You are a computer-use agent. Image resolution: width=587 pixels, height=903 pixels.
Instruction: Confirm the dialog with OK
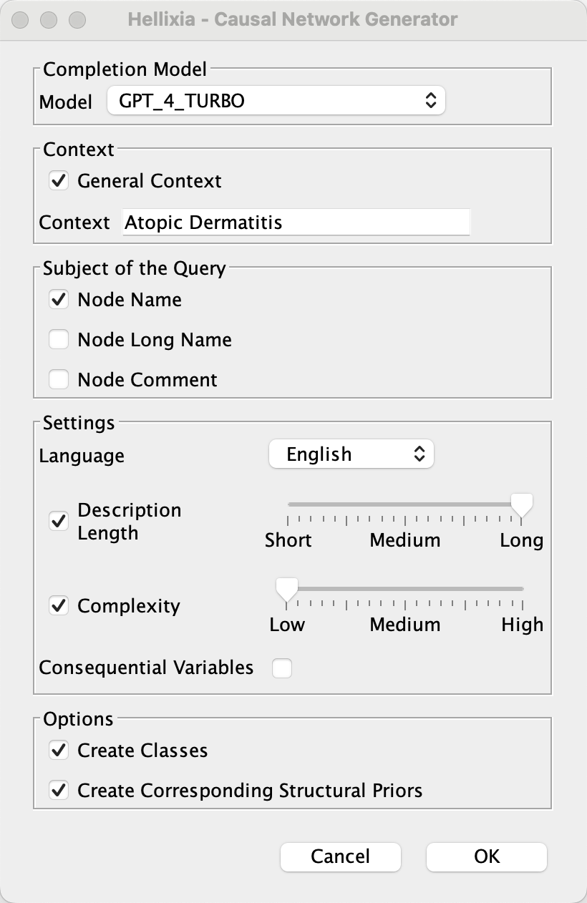[x=487, y=856]
